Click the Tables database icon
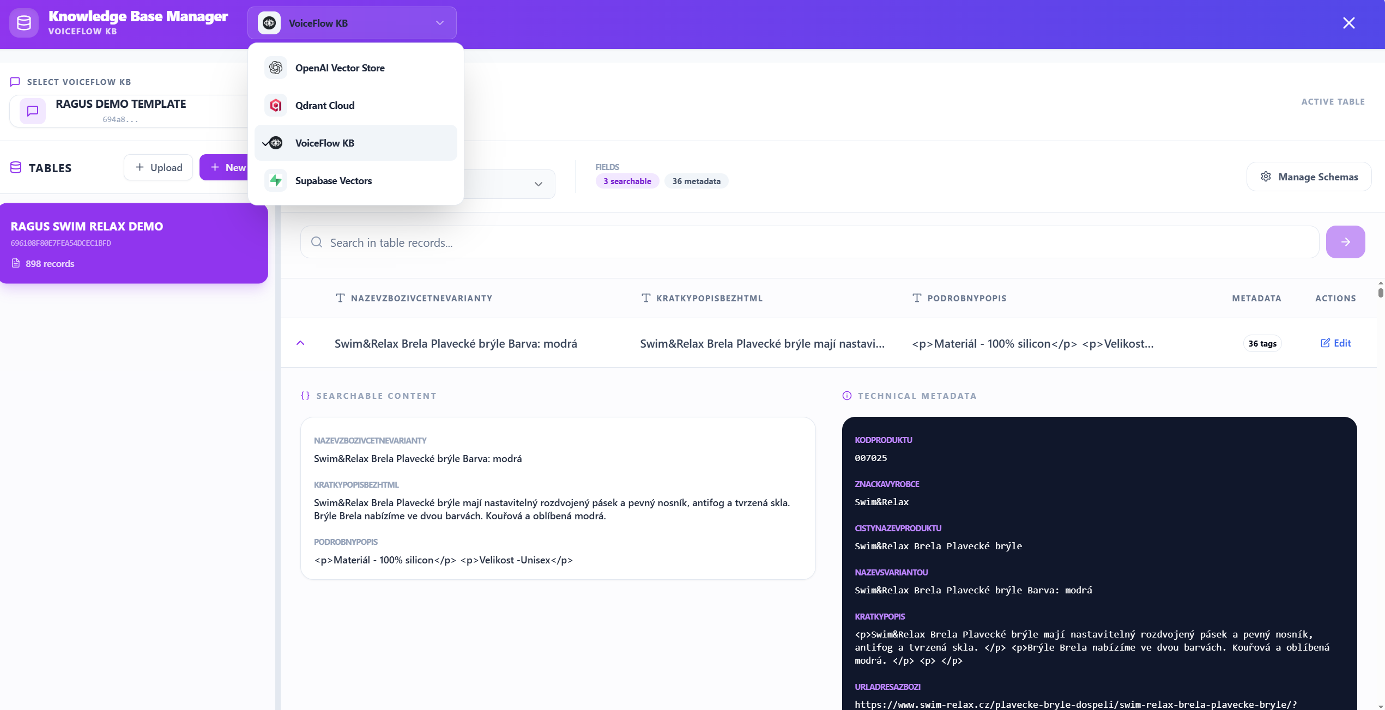Viewport: 1385px width, 710px height. pos(16,168)
